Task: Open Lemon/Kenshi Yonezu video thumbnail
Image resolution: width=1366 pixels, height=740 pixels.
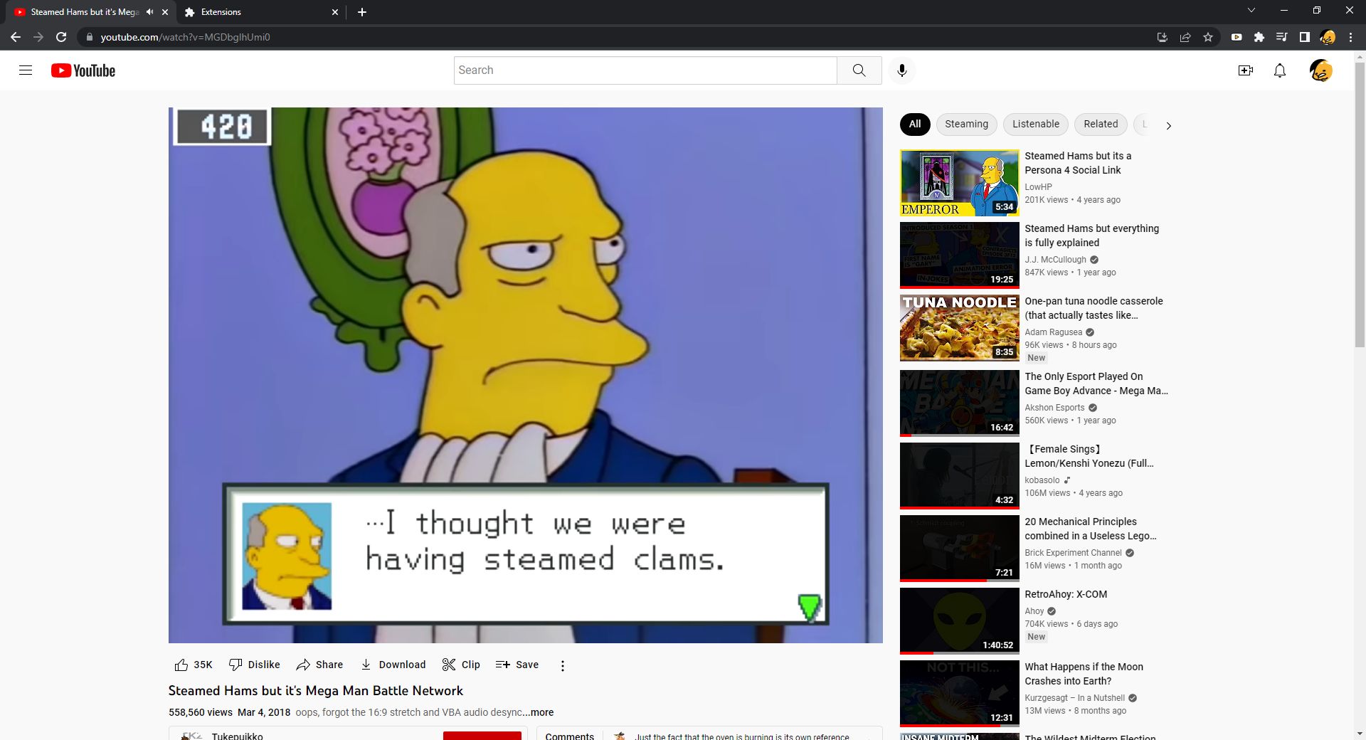Action: point(960,476)
